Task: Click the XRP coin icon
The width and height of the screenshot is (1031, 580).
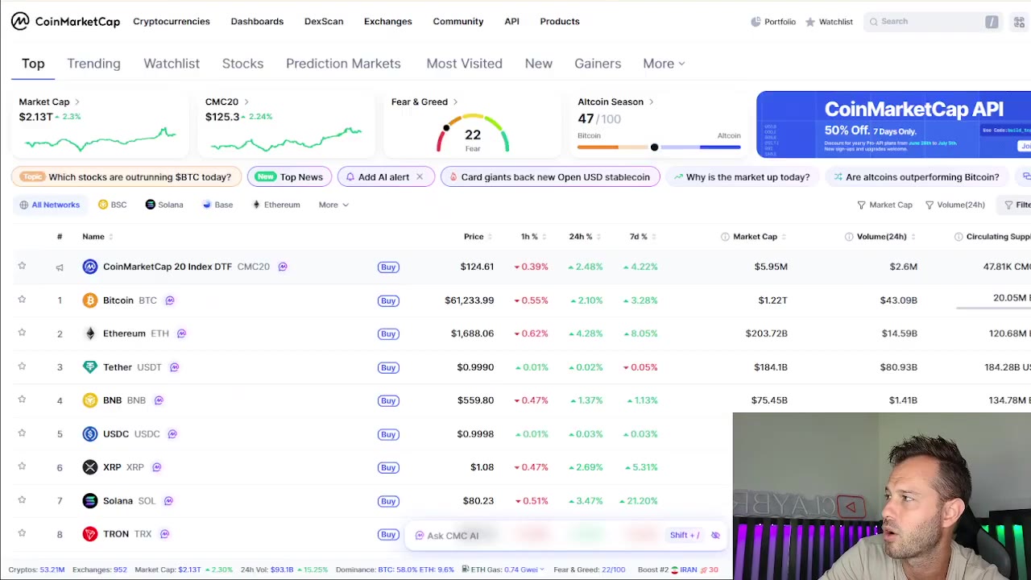Action: point(90,467)
